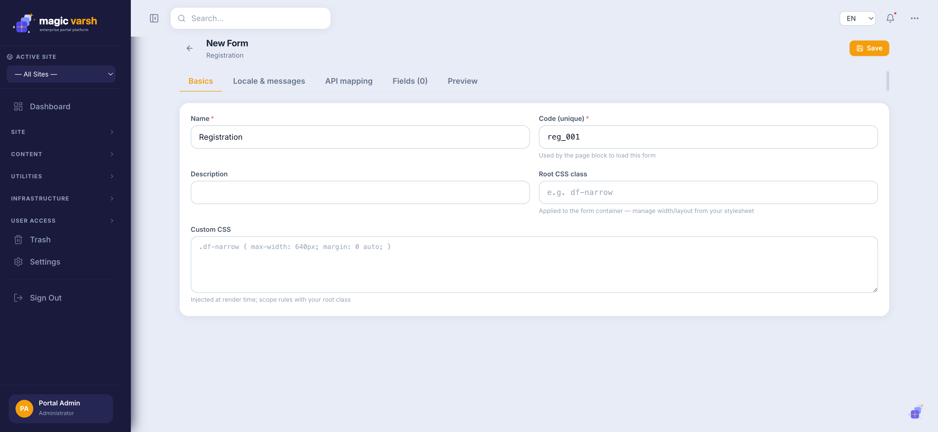Click the Custom CSS textarea

534,265
